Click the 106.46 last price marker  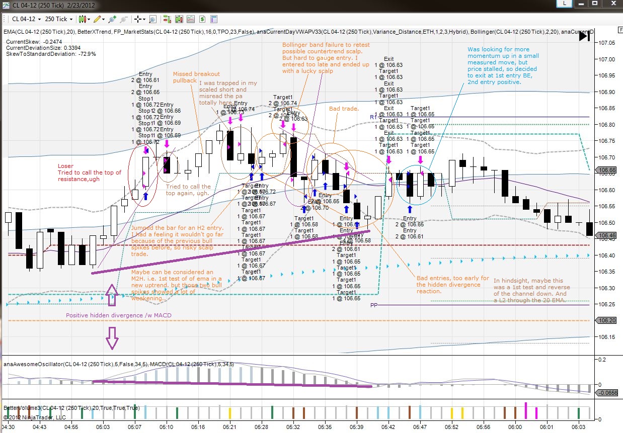click(606, 235)
